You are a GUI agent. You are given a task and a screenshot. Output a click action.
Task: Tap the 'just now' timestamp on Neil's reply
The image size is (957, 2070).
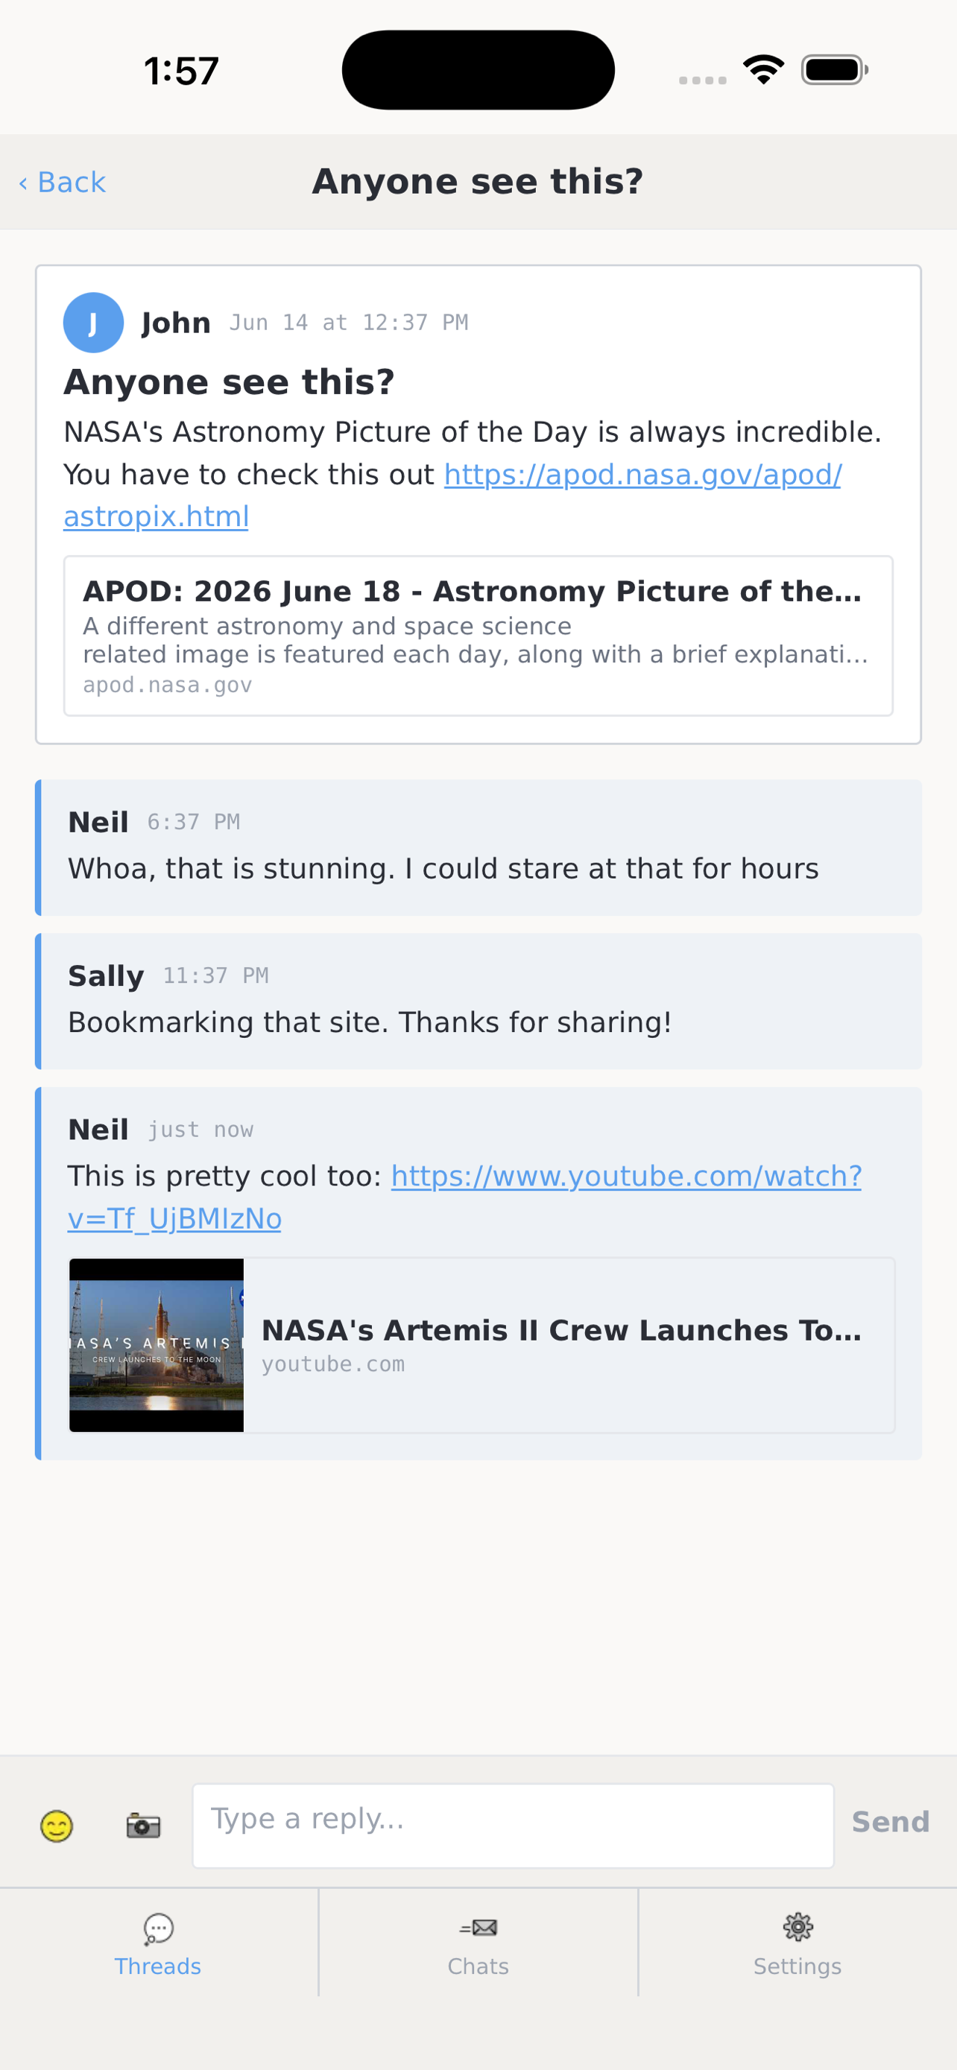200,1130
